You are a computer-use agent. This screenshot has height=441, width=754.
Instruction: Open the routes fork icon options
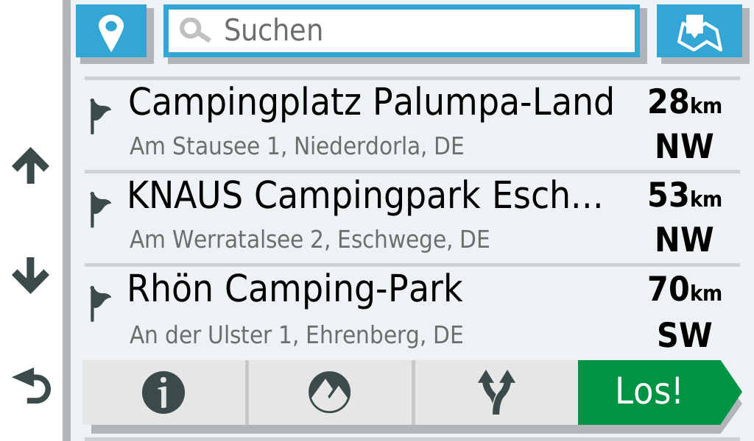496,392
